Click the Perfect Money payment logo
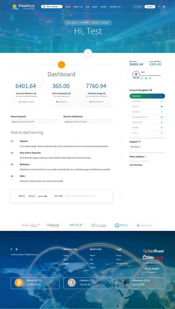175x309 pixels. click(x=31, y=225)
